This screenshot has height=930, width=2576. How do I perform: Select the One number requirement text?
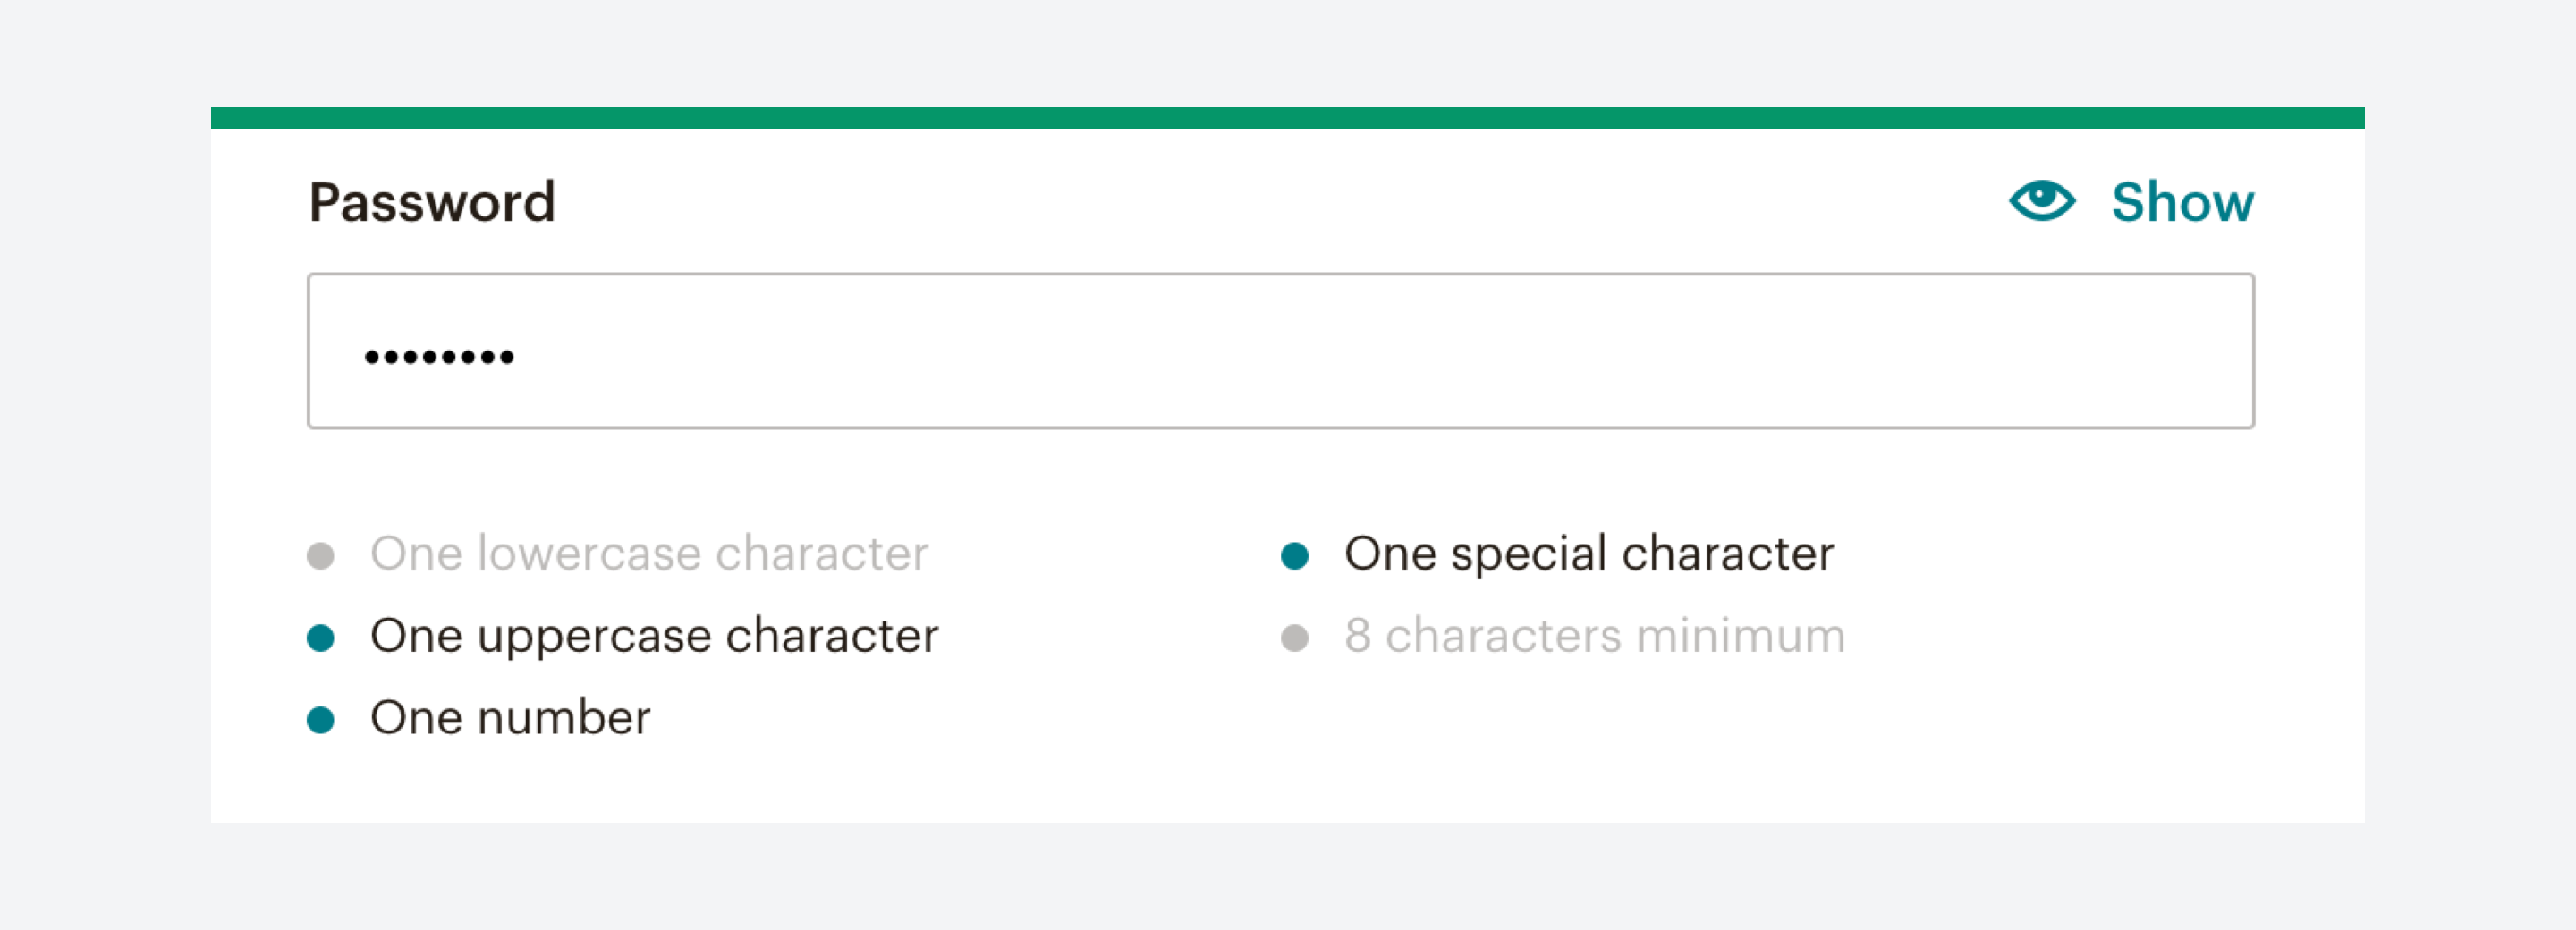tap(510, 717)
